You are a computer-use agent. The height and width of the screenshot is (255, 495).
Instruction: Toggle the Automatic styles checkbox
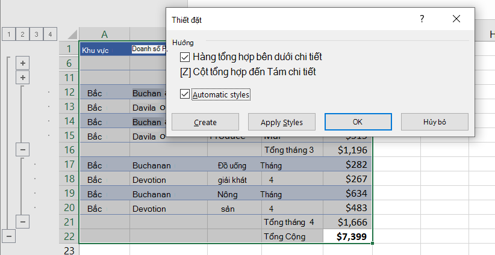(x=185, y=94)
